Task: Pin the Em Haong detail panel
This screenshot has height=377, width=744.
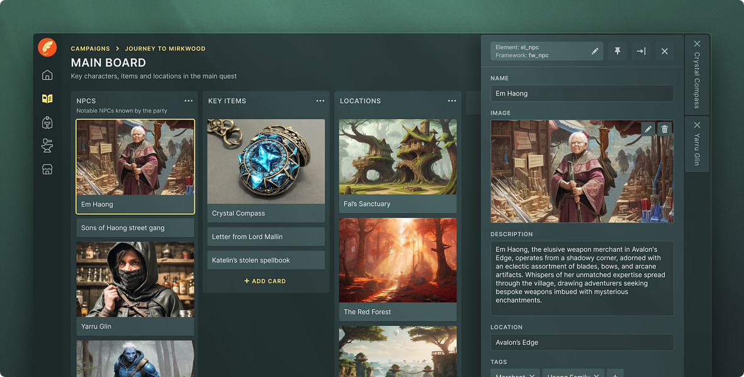Action: [x=617, y=51]
